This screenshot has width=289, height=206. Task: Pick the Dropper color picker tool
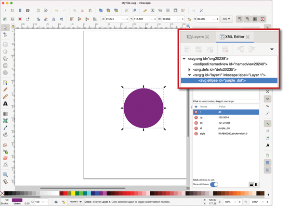point(5,128)
